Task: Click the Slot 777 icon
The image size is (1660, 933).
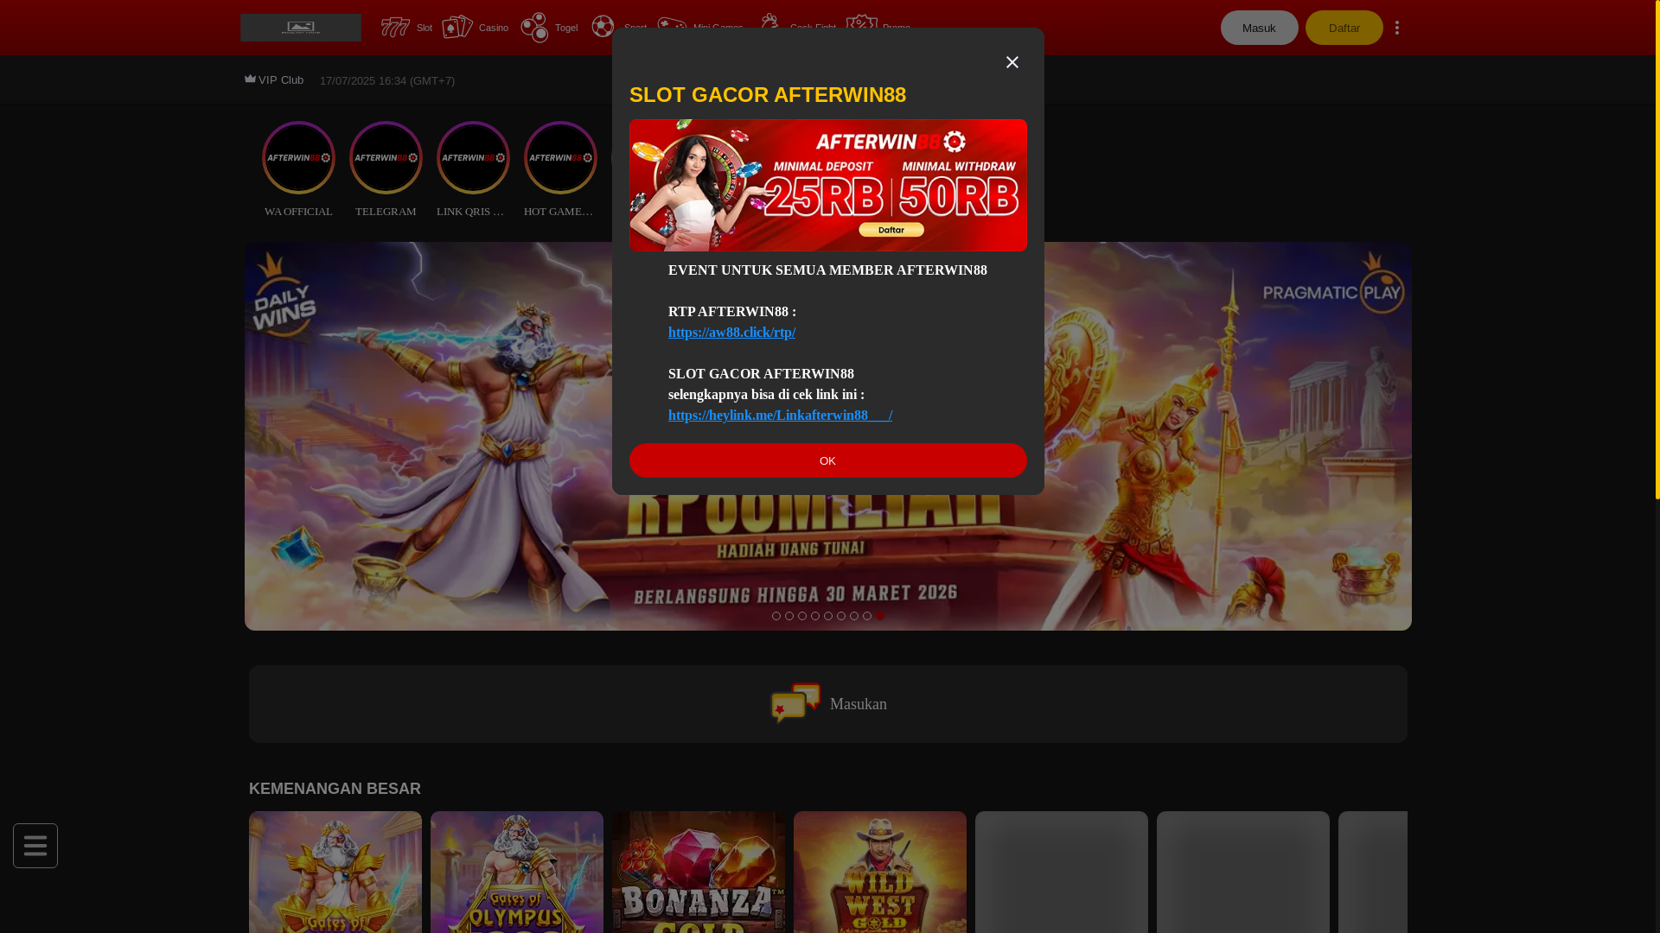Action: pyautogui.click(x=395, y=28)
